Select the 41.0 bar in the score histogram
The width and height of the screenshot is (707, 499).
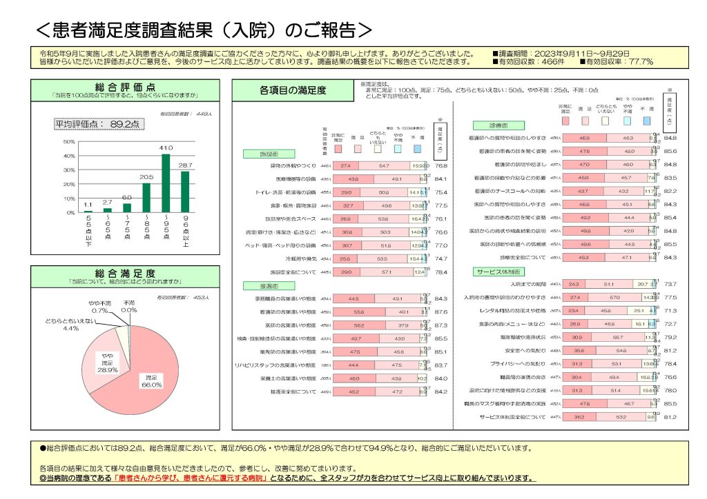[166, 183]
